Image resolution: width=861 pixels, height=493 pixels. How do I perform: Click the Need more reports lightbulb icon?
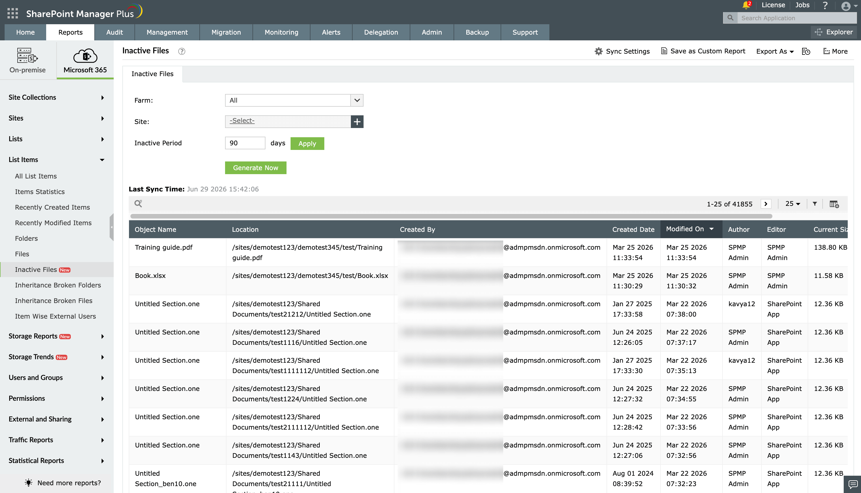[29, 483]
